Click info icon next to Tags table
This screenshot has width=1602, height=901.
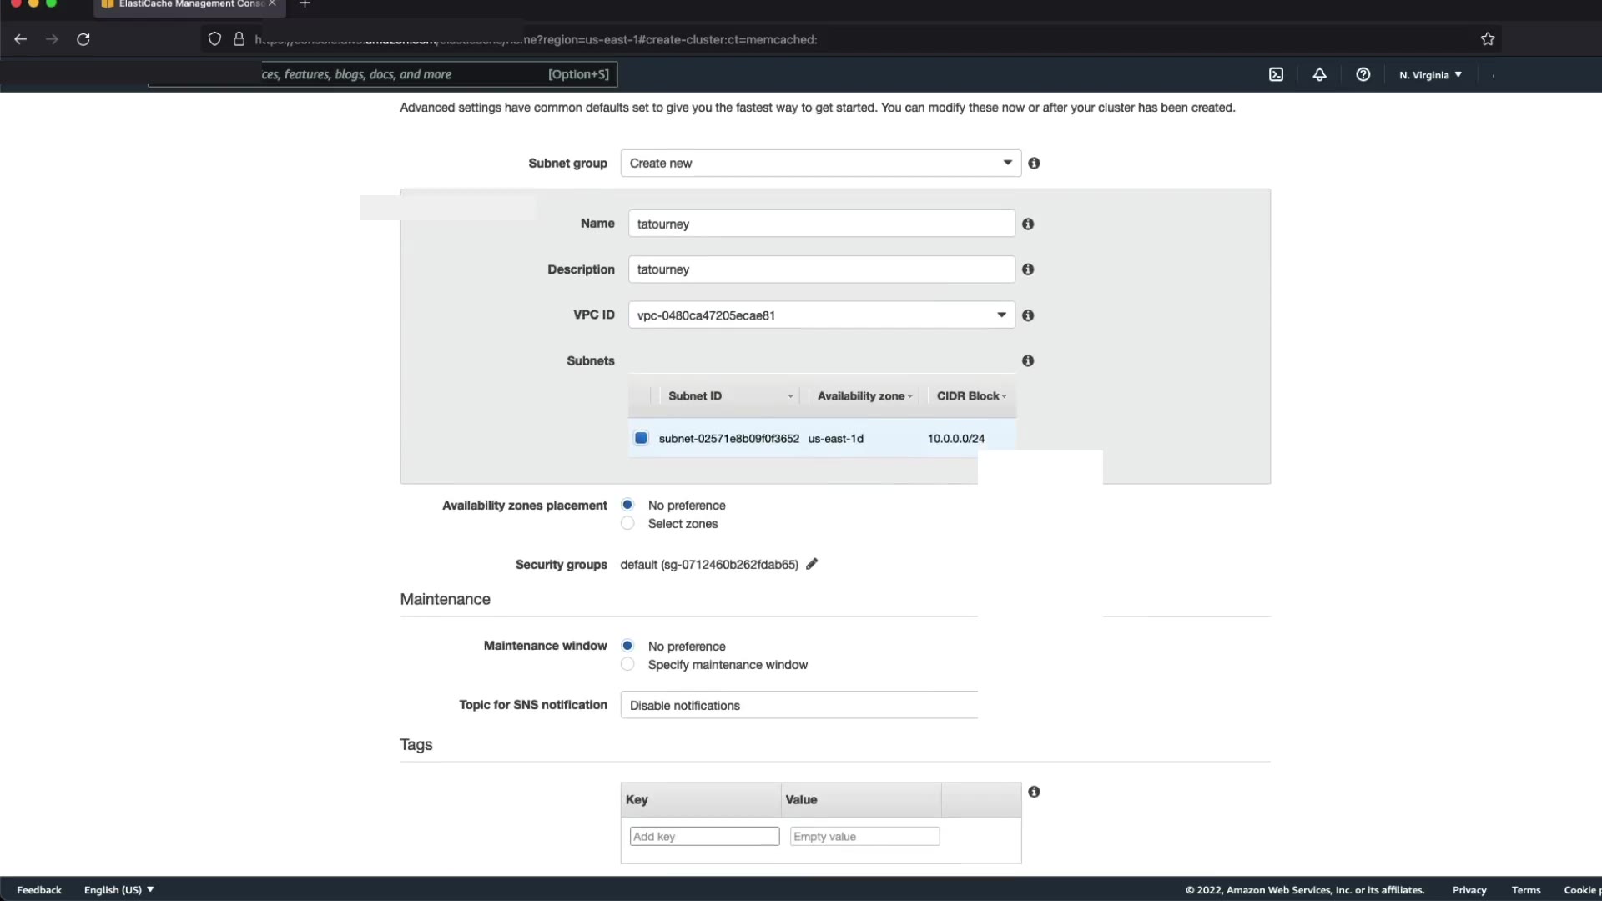[x=1034, y=792]
